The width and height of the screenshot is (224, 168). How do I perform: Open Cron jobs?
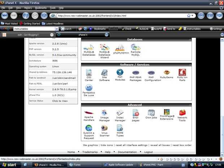click(x=151, y=114)
